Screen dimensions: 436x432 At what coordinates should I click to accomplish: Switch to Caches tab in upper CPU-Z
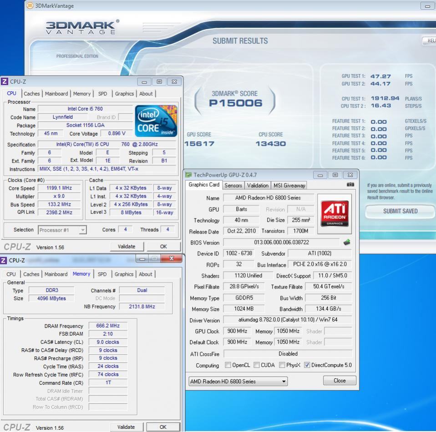[x=32, y=94]
